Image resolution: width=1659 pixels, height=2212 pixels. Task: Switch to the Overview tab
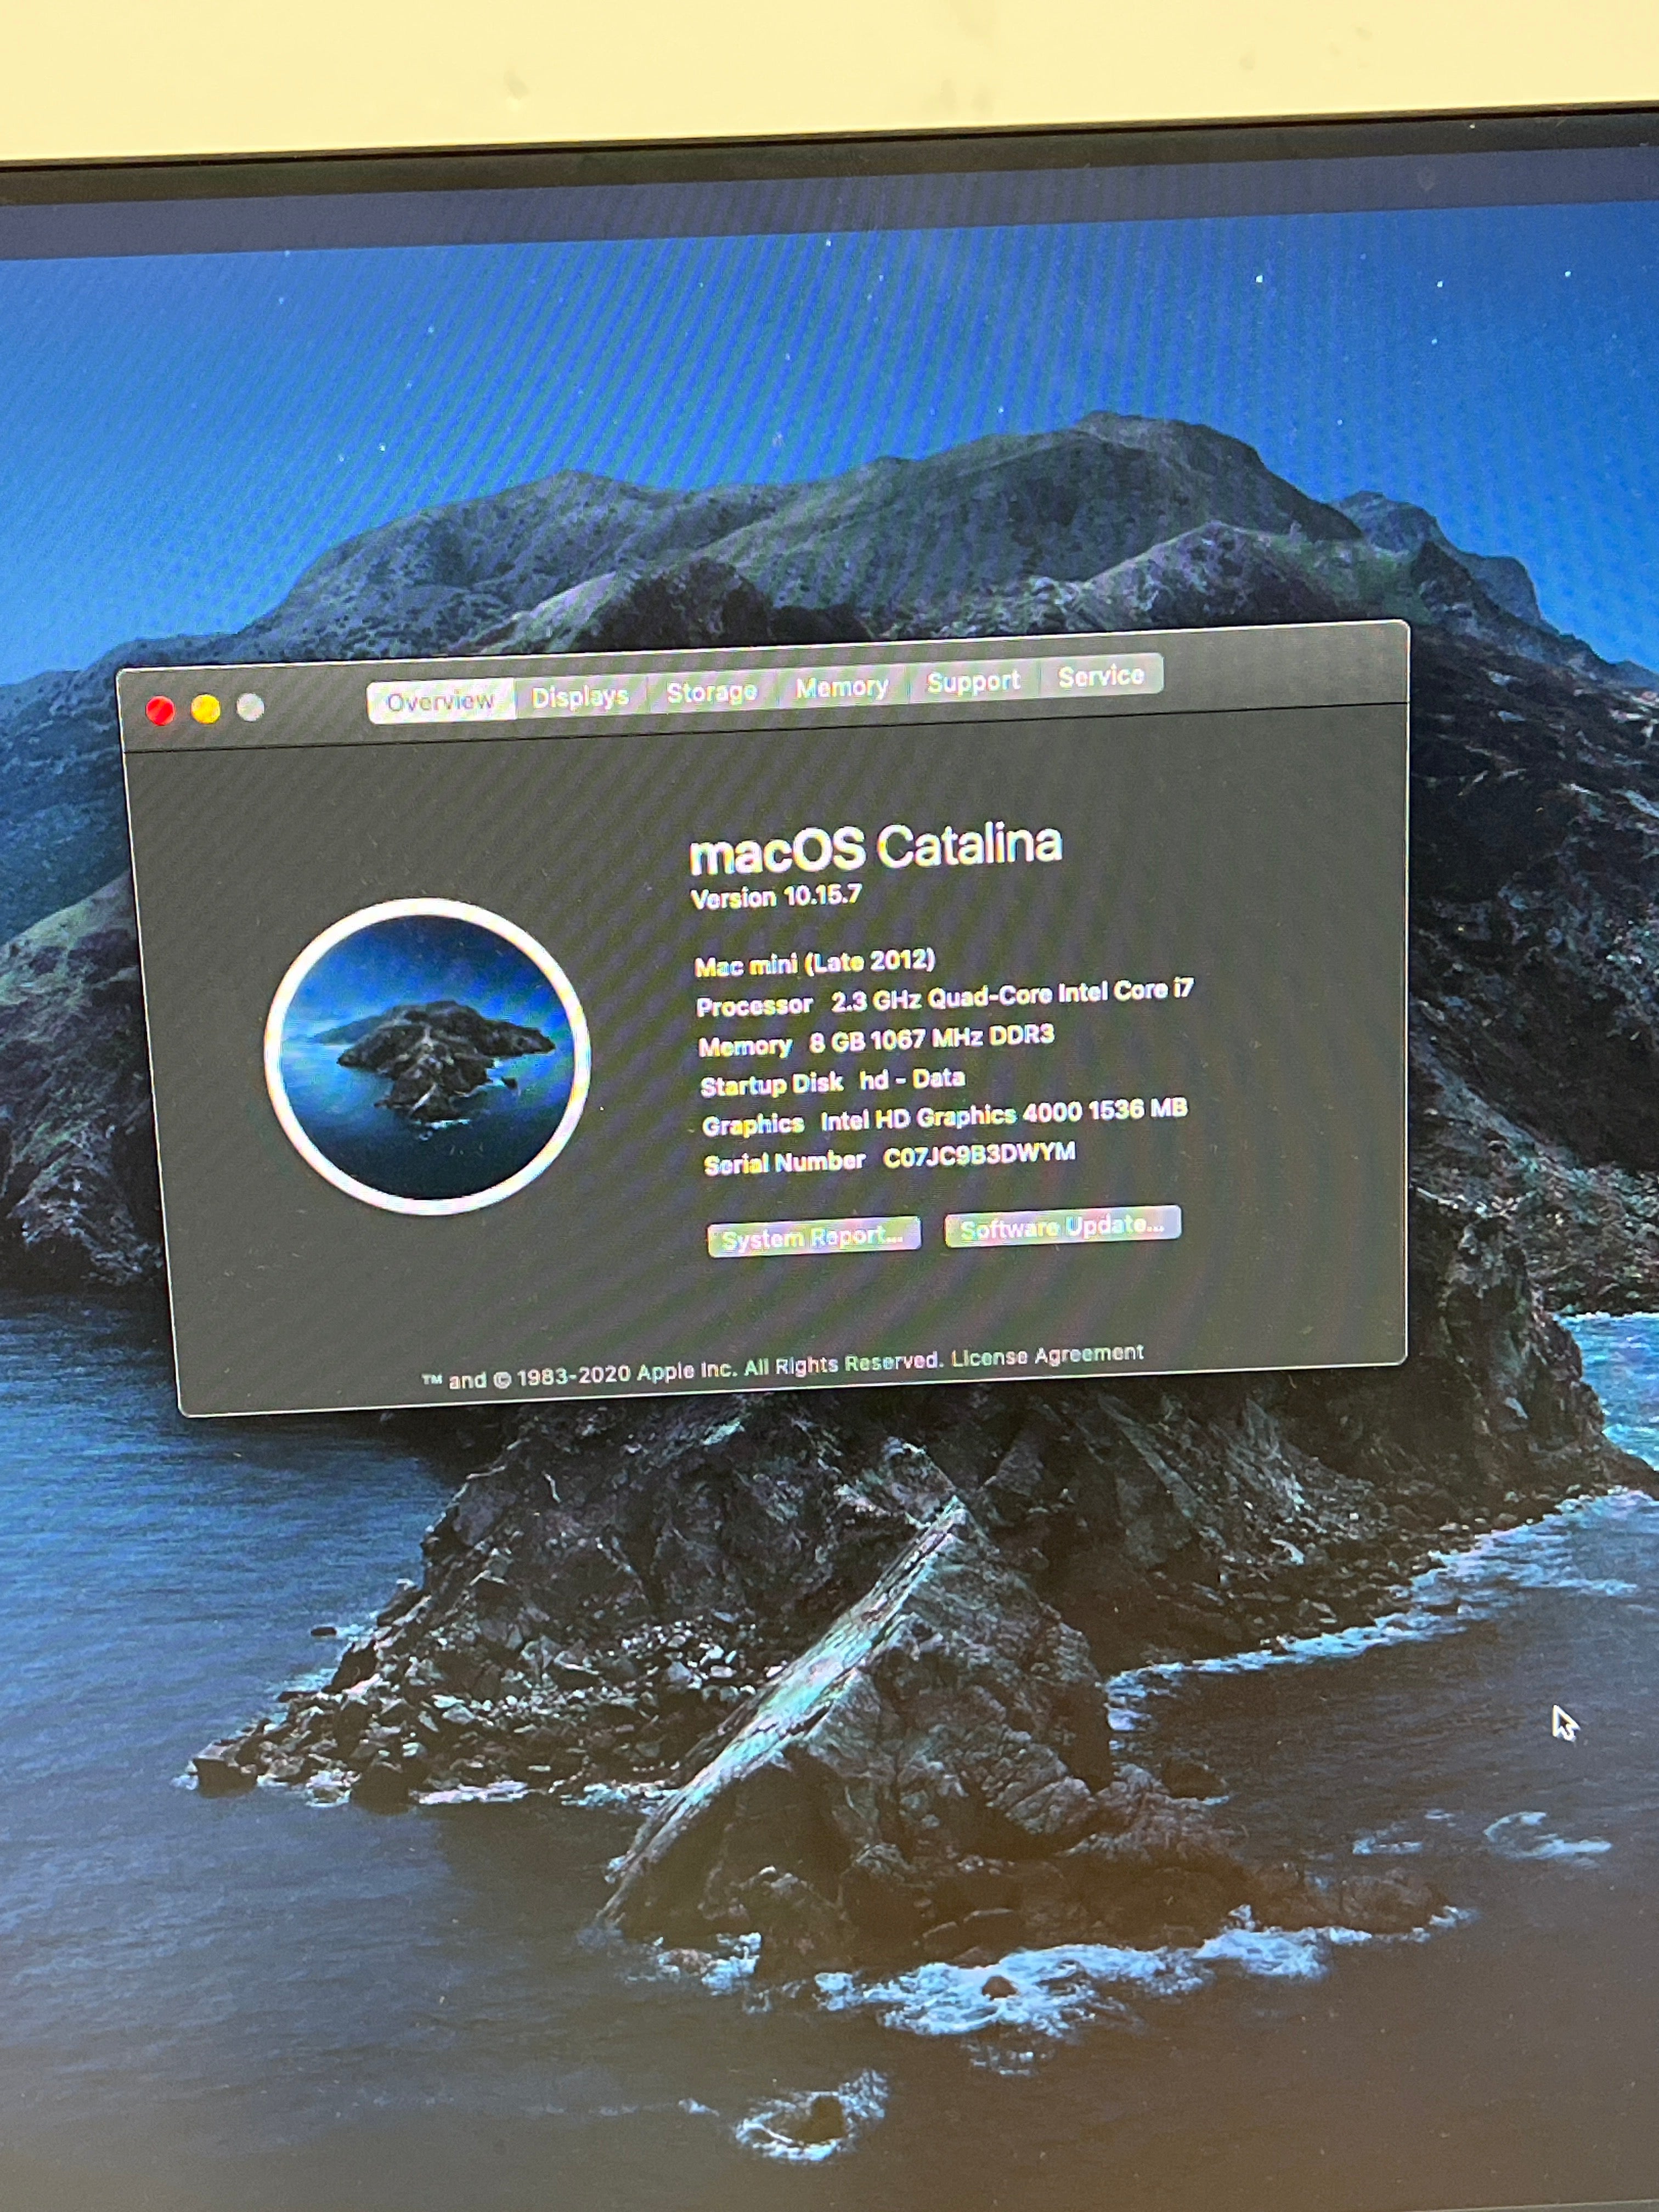[440, 701]
